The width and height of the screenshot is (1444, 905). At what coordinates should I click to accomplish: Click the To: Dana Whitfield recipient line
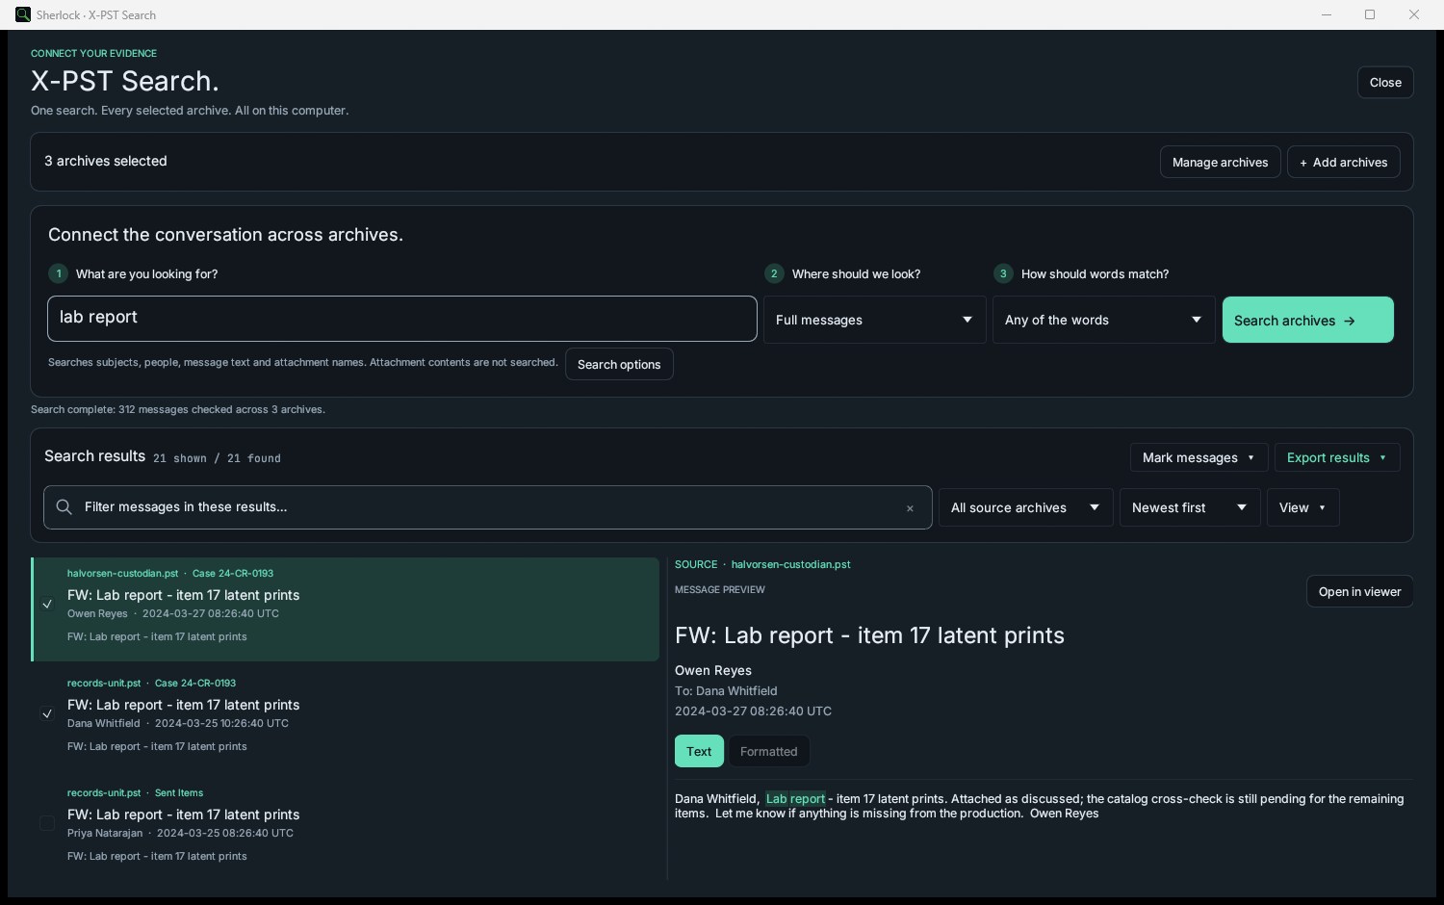726,690
